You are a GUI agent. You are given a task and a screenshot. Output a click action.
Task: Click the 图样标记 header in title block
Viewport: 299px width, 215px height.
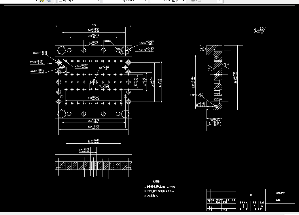(x=243, y=202)
